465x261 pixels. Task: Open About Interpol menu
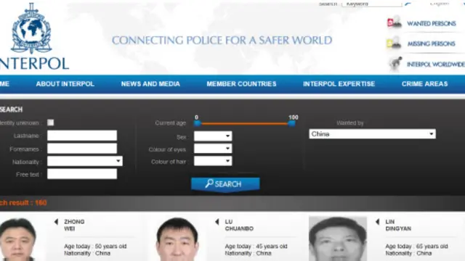click(x=65, y=84)
